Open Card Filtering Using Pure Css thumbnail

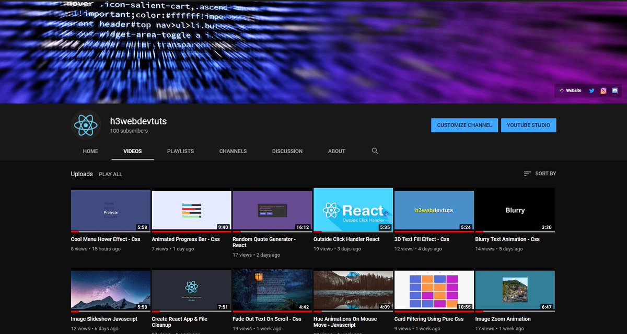pos(434,291)
